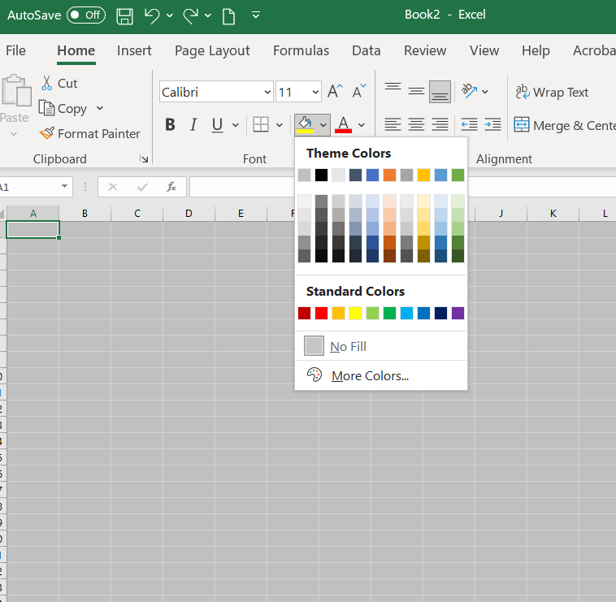Open the Font Color dropdown arrow
616x602 pixels.
pos(362,125)
